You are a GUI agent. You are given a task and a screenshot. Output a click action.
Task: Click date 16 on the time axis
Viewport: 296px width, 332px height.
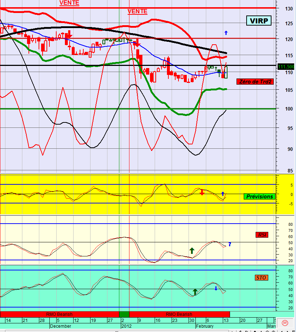point(158,320)
